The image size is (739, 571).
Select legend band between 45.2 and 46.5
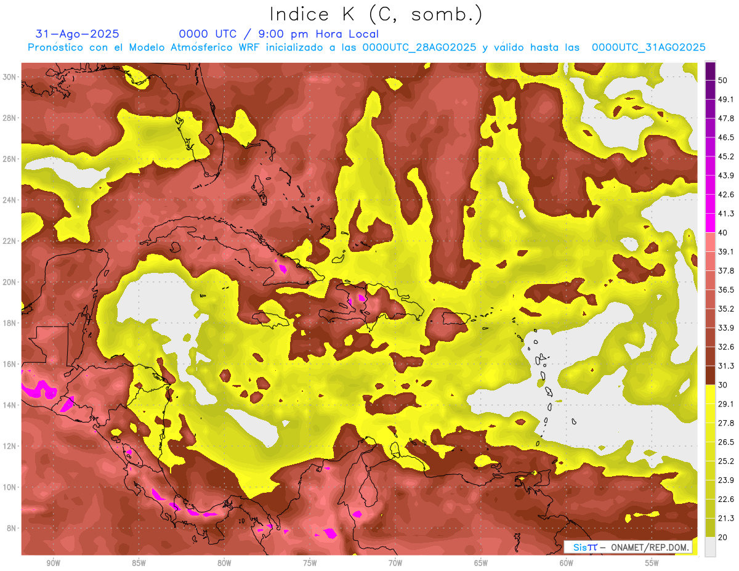point(711,147)
